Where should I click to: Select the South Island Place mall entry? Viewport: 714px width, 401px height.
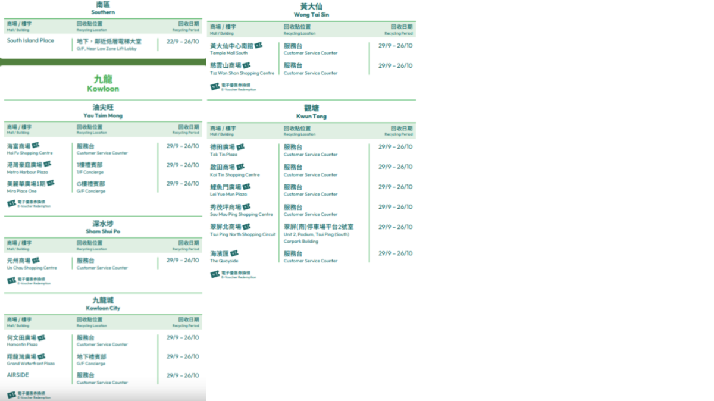(x=30, y=40)
